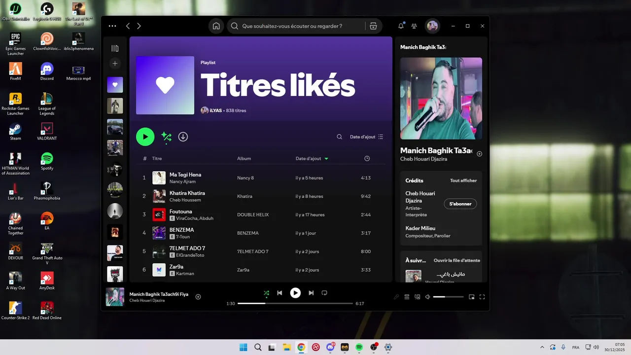Skip to previous track

[280, 293]
